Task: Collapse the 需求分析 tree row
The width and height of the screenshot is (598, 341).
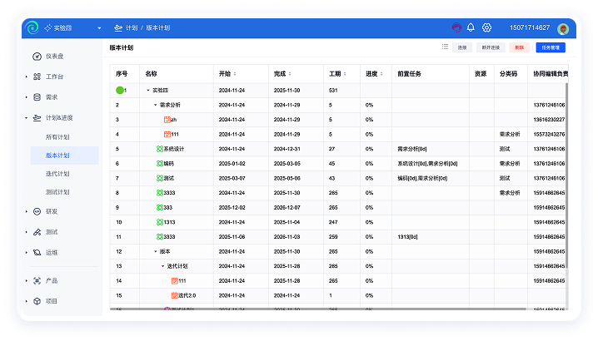Action: [155, 105]
